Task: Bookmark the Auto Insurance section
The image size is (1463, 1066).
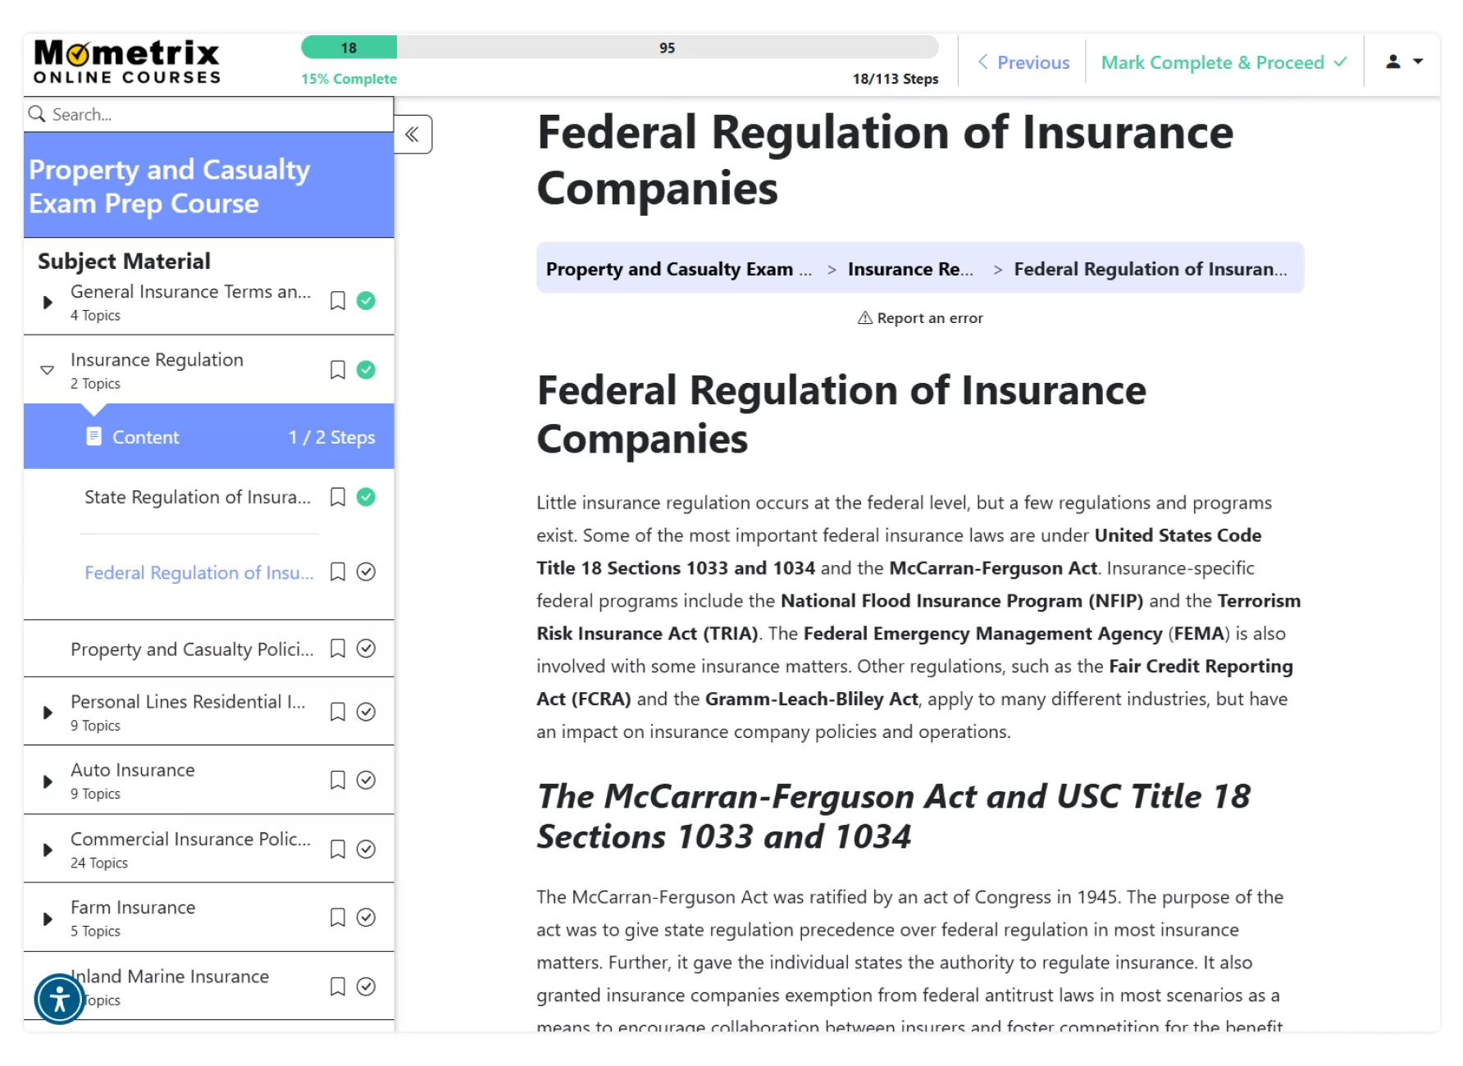Action: pyautogui.click(x=337, y=780)
